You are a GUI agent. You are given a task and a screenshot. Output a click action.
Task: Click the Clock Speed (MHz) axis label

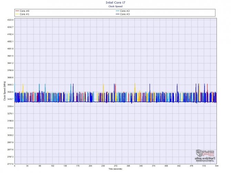pyautogui.click(x=4, y=91)
